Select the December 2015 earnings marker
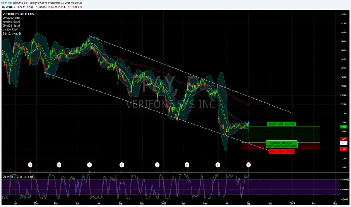 (x=157, y=165)
